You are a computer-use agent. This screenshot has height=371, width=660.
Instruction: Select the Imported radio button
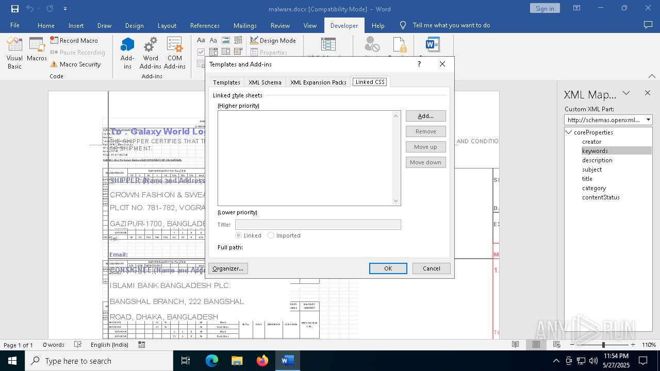tap(271, 235)
